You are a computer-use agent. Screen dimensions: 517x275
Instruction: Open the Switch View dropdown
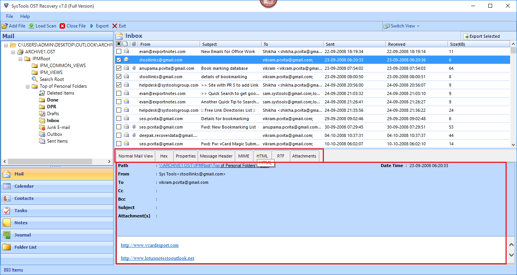tap(402, 26)
